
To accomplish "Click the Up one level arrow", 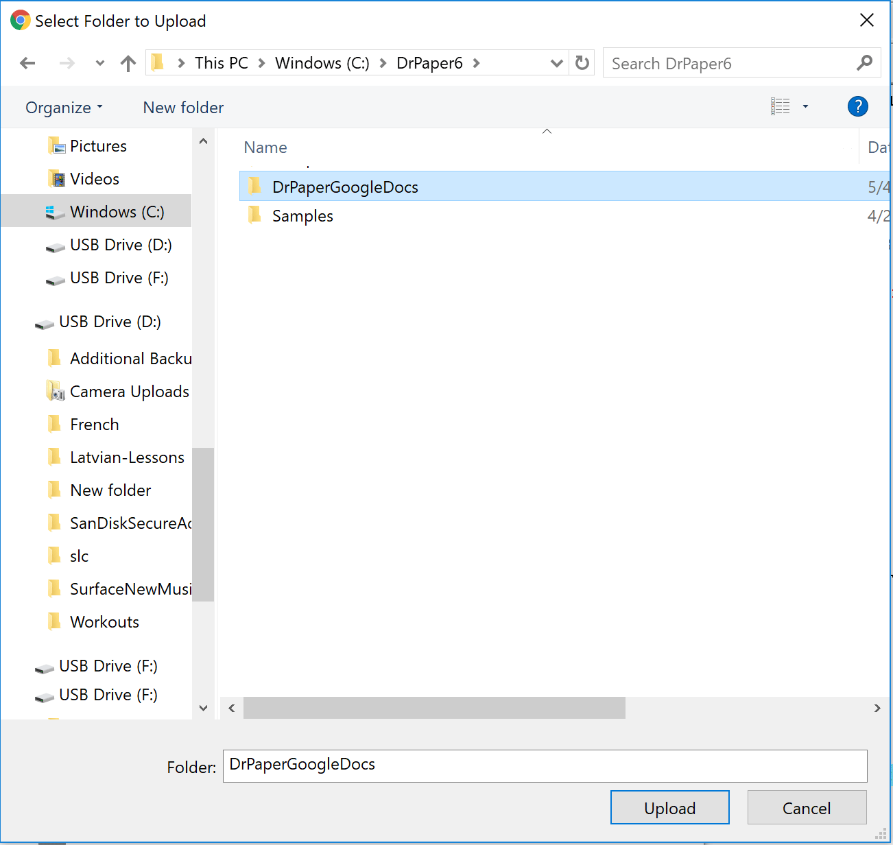I will [128, 64].
